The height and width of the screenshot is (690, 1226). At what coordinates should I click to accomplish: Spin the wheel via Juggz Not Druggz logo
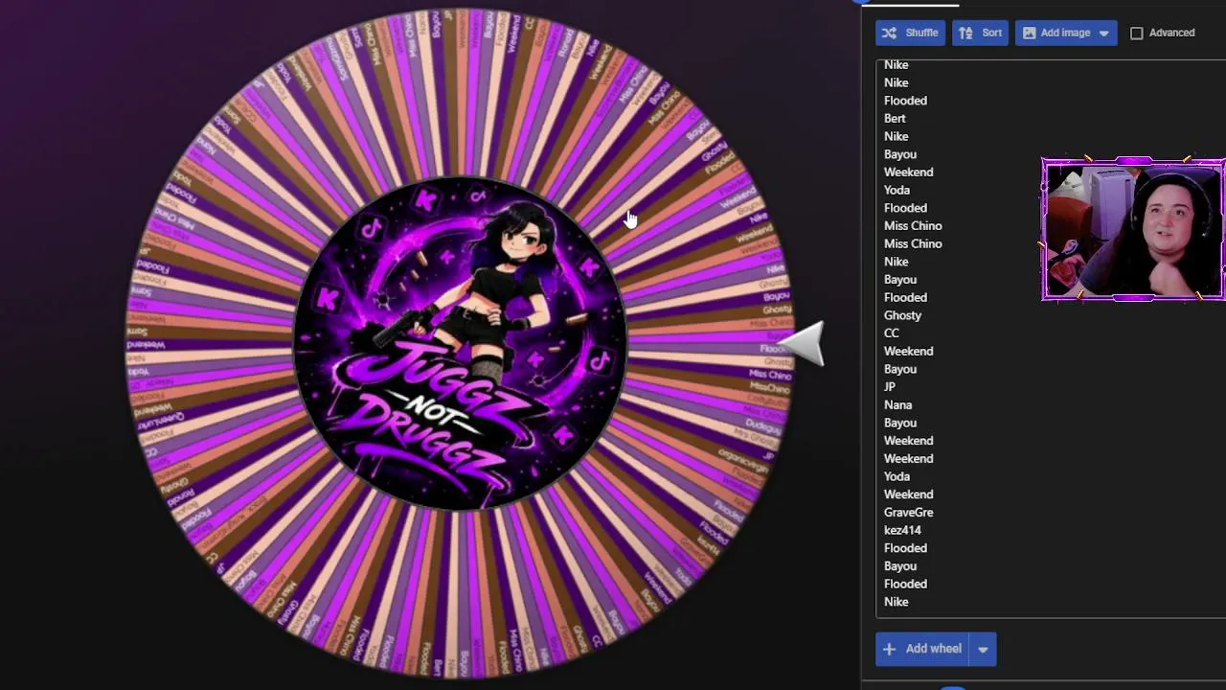click(x=460, y=343)
